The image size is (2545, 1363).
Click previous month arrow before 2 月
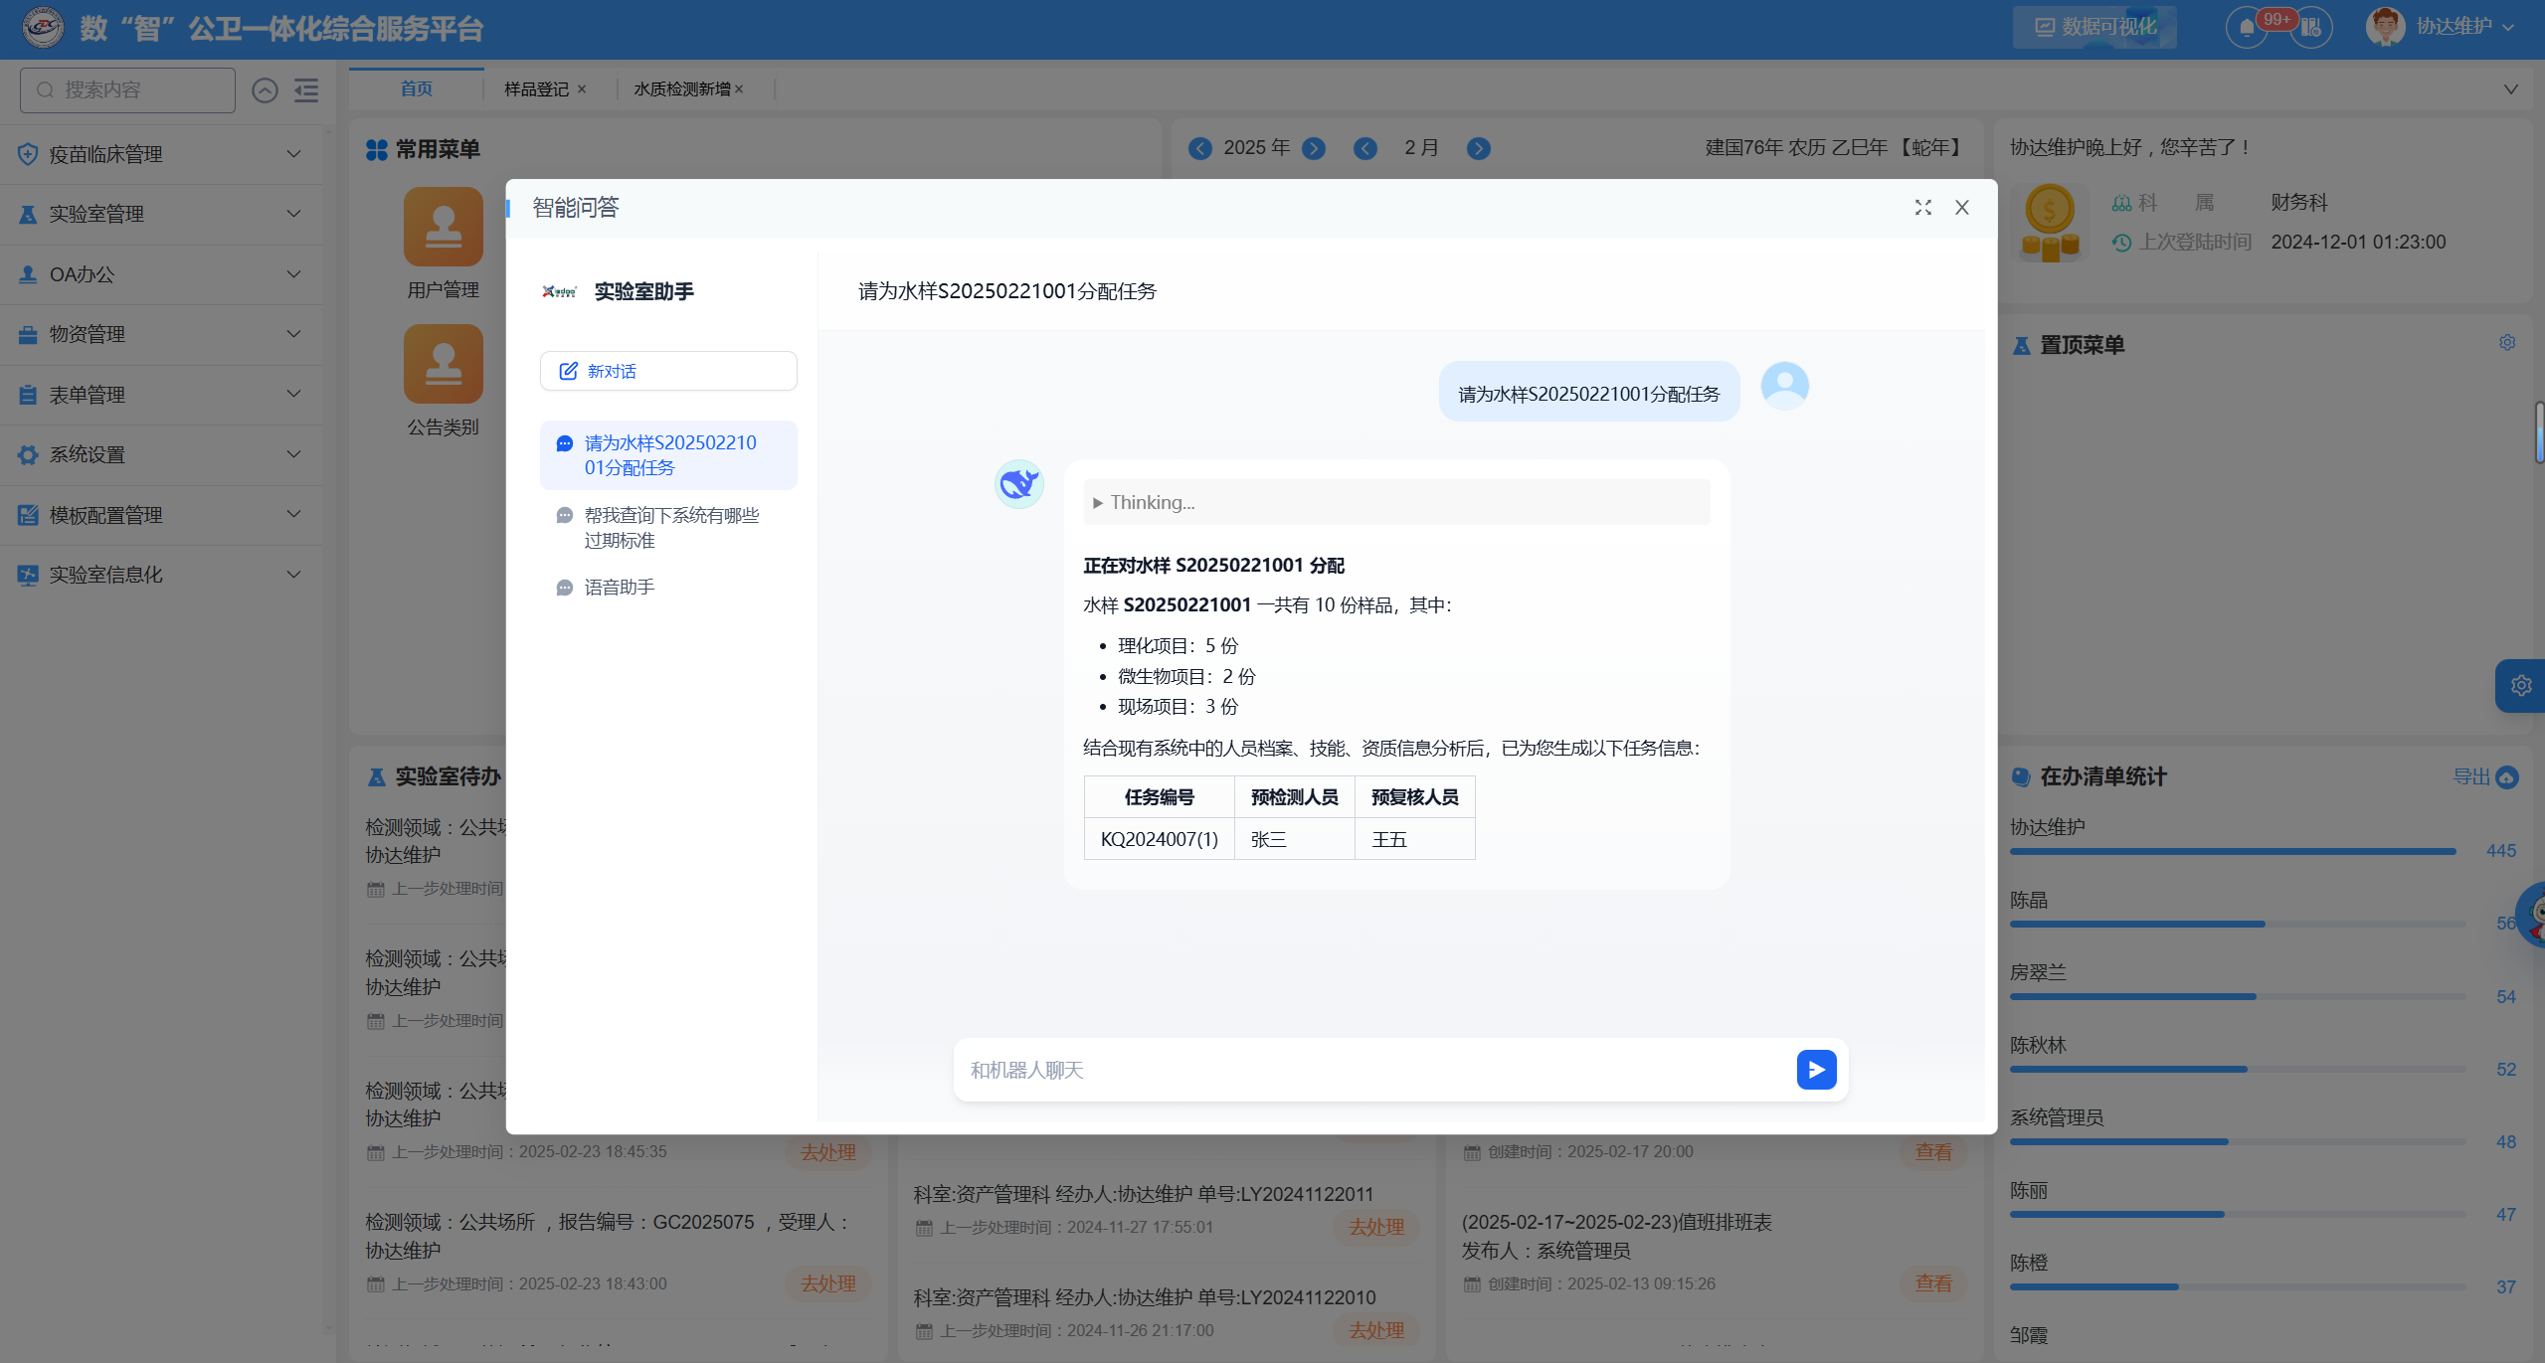tap(1365, 148)
